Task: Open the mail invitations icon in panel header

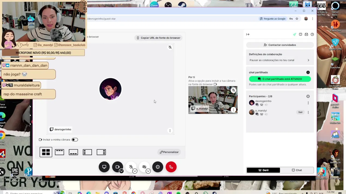Action: (x=306, y=34)
